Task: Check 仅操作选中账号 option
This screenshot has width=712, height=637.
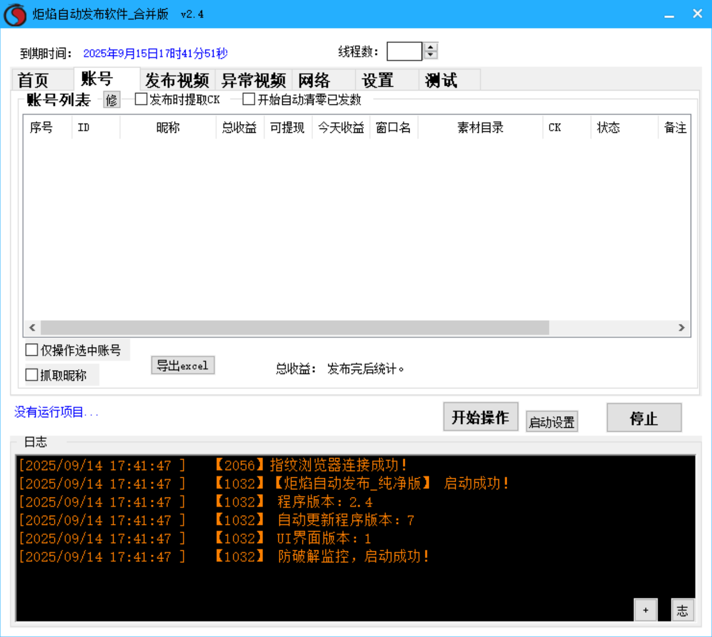Action: 32,350
